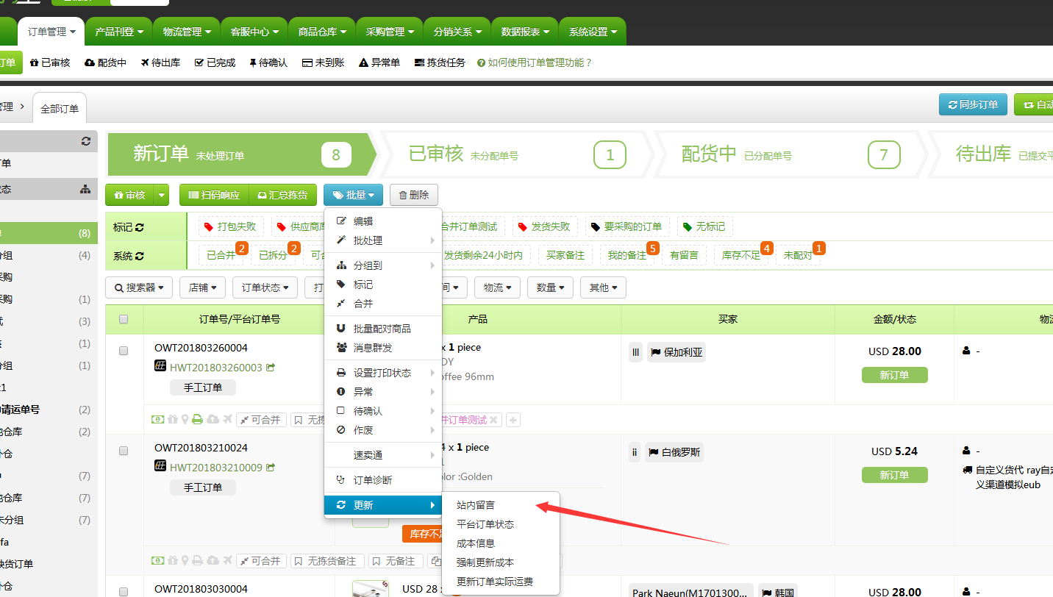Screen dimensions: 1053x597
Task: Click airplane icon in OWT201803260004 row
Action: pyautogui.click(x=227, y=419)
